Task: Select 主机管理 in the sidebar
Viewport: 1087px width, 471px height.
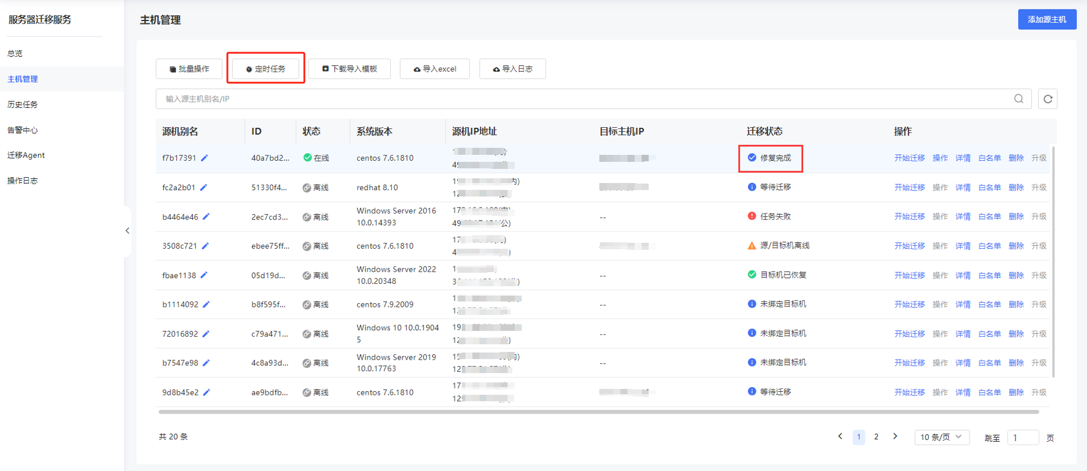Action: (x=22, y=79)
